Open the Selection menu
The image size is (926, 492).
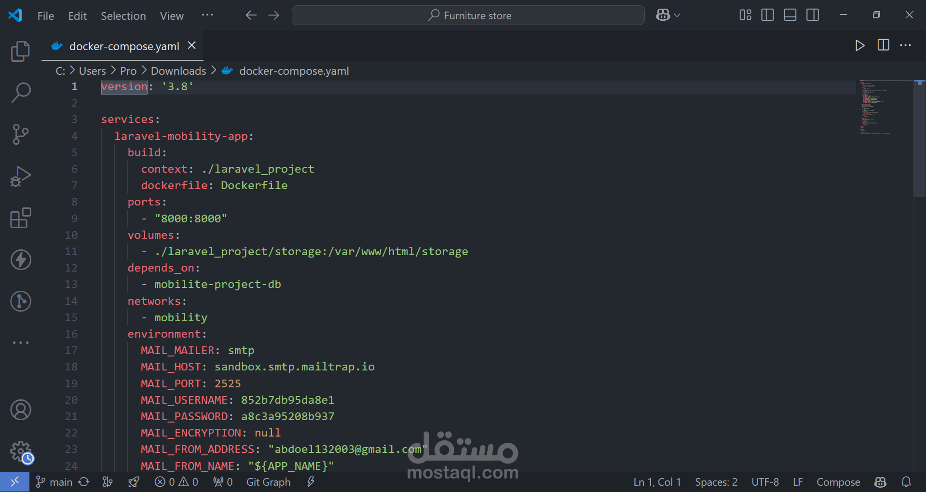pos(123,16)
